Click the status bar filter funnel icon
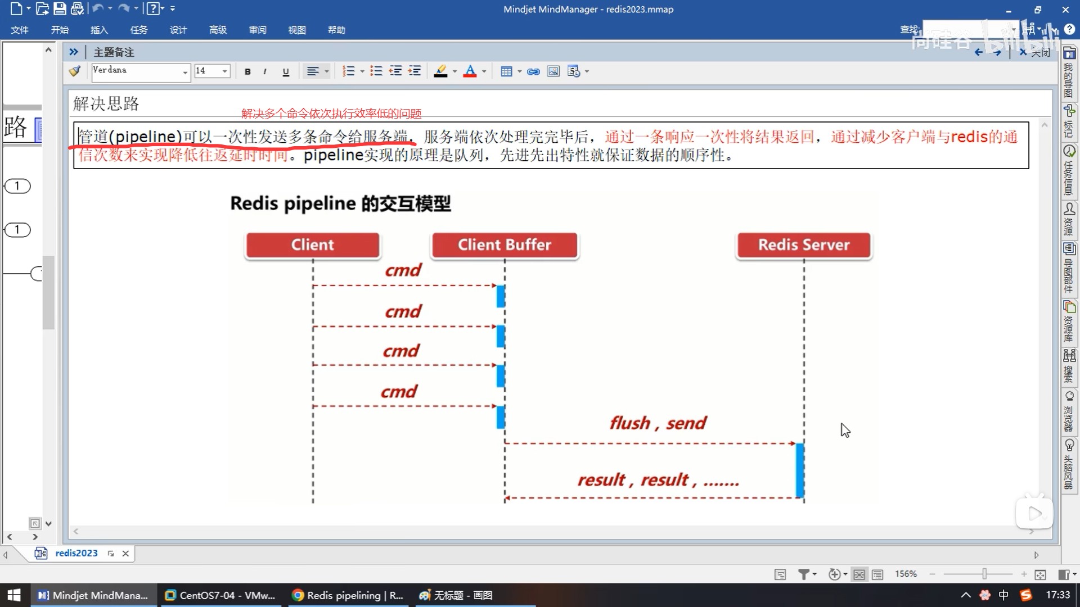Viewport: 1080px width, 607px height. click(804, 574)
